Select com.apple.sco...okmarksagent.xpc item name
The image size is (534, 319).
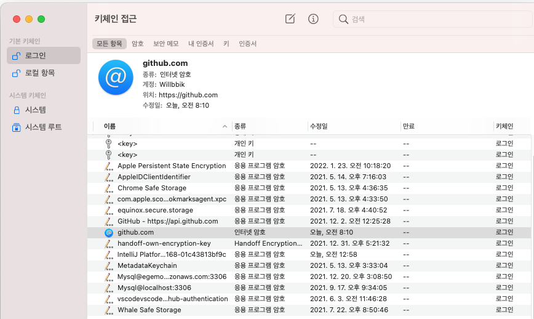pos(172,199)
